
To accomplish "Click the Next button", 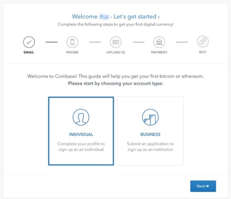I will coord(203,186).
